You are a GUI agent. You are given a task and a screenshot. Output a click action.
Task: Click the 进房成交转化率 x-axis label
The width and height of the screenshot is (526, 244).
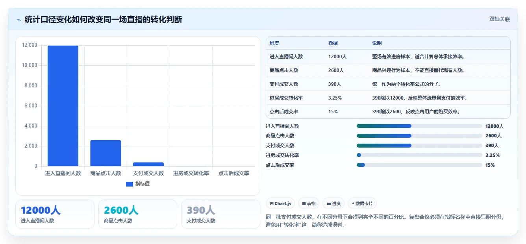pos(191,173)
